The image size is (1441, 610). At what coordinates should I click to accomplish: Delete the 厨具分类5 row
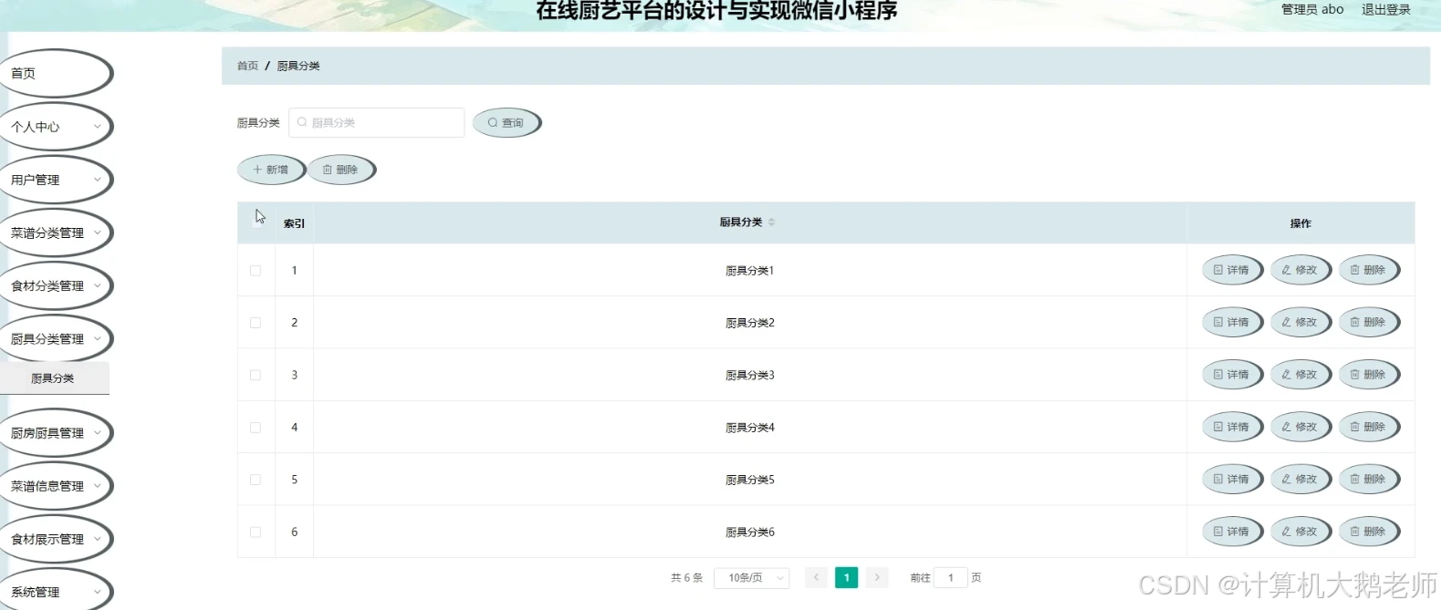[1369, 479]
